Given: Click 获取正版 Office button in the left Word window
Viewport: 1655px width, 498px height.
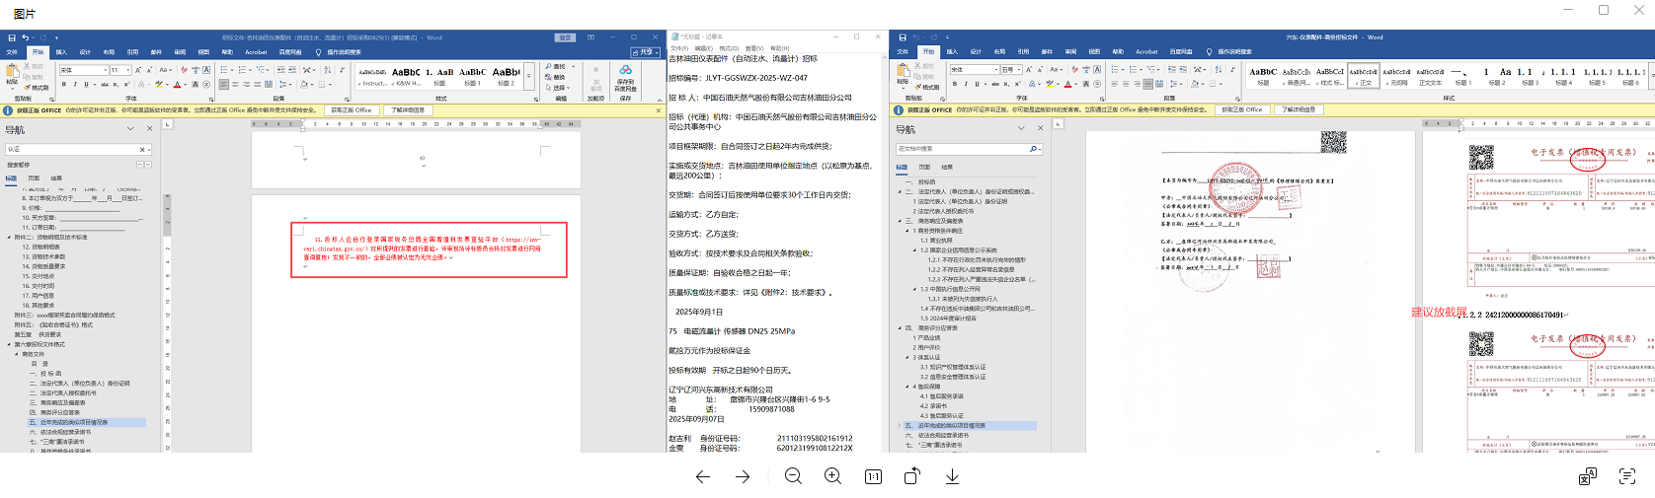Looking at the screenshot, I should click(x=351, y=110).
